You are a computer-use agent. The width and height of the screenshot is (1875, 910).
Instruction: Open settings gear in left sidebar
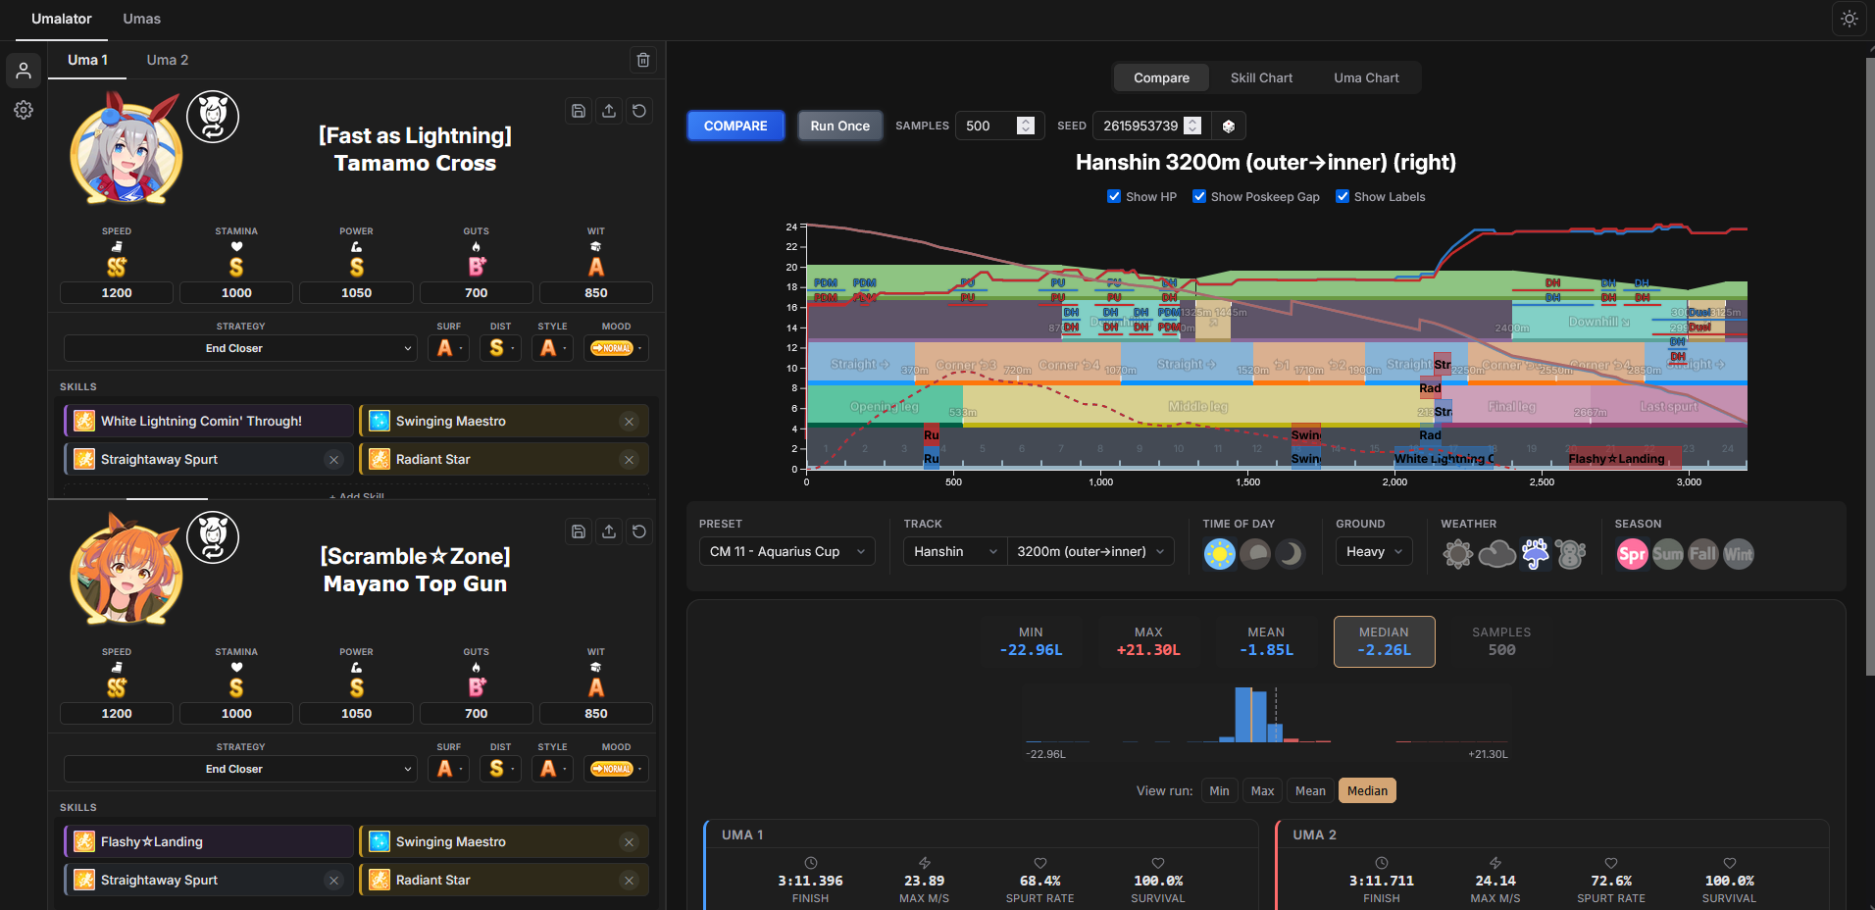pos(24,110)
